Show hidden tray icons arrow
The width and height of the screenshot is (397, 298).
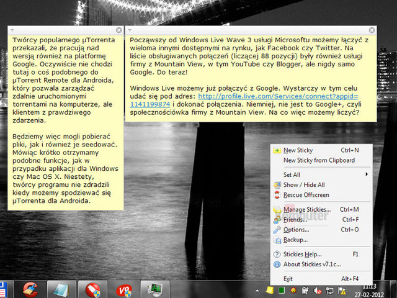point(257,291)
